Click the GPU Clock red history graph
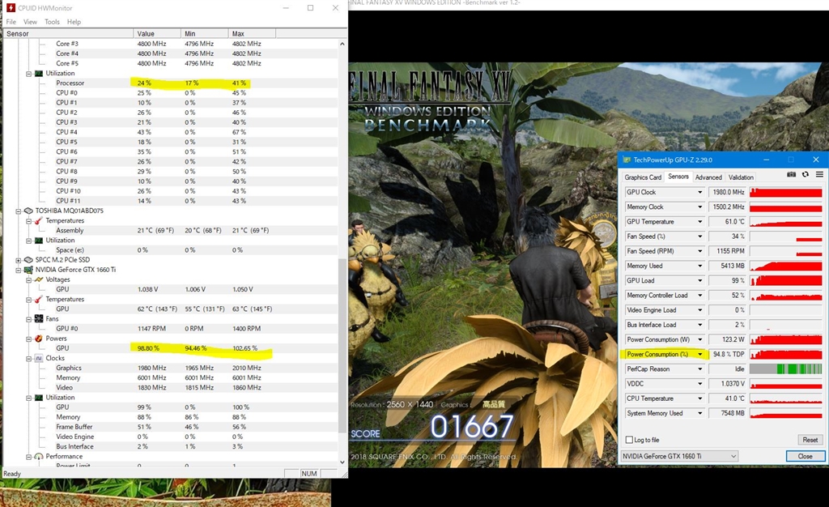The width and height of the screenshot is (829, 507). pyautogui.click(x=785, y=193)
